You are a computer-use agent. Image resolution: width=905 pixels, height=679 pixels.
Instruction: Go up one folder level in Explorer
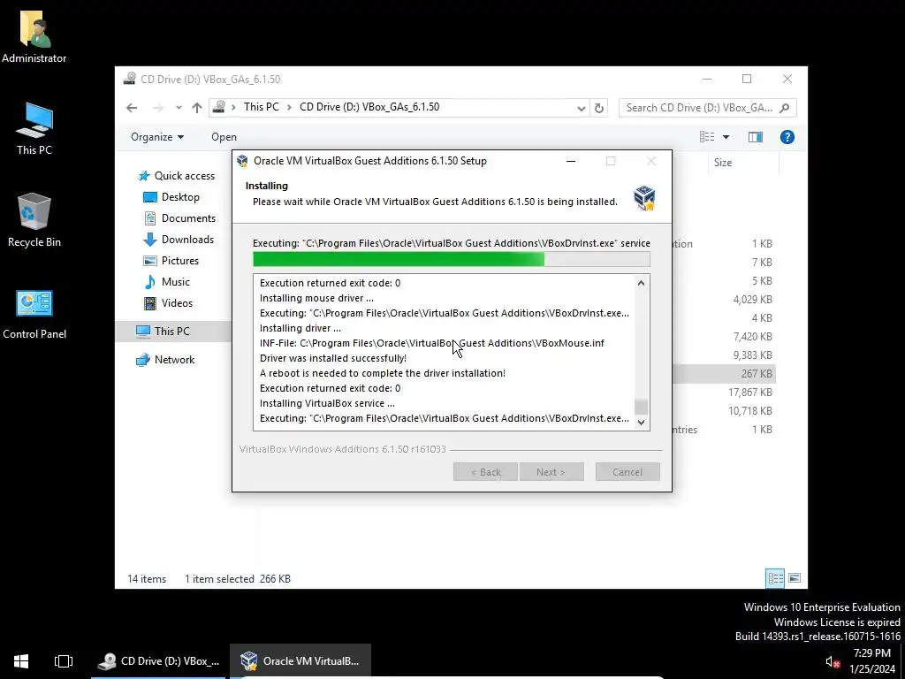point(197,107)
